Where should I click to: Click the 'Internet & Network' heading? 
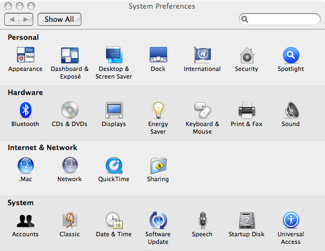pyautogui.click(x=43, y=147)
